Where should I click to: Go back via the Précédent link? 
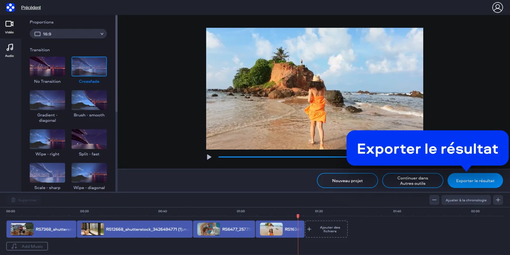tap(31, 8)
